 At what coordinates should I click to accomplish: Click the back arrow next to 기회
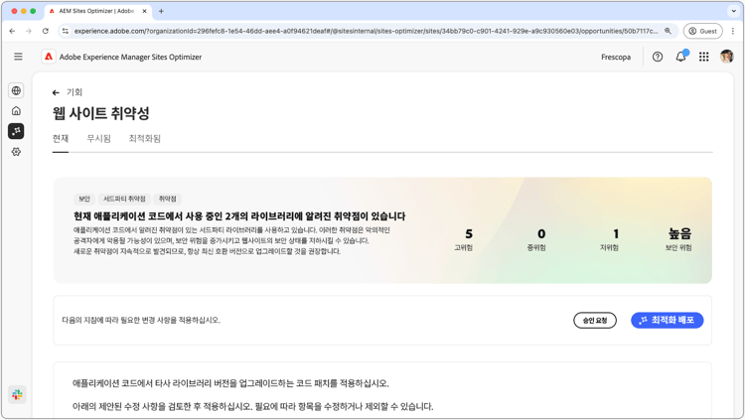click(x=56, y=92)
